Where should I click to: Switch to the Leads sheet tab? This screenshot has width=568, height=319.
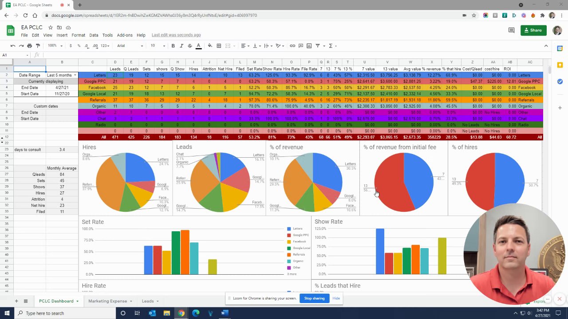pos(148,301)
